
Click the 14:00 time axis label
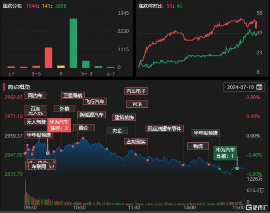(190, 207)
